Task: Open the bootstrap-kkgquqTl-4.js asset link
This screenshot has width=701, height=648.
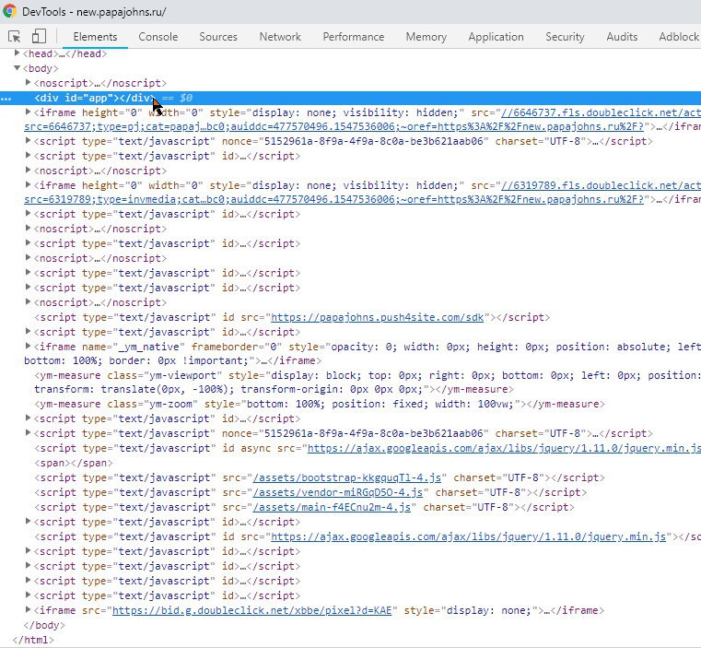Action: point(347,477)
